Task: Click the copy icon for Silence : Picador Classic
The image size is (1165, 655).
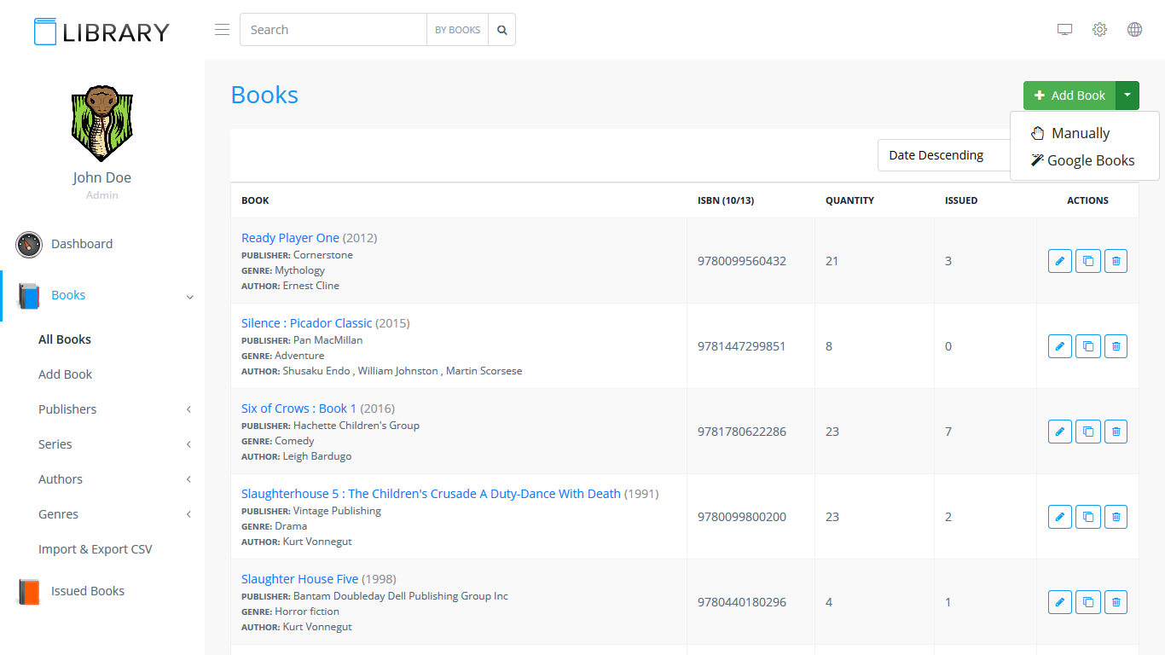Action: pos(1087,346)
